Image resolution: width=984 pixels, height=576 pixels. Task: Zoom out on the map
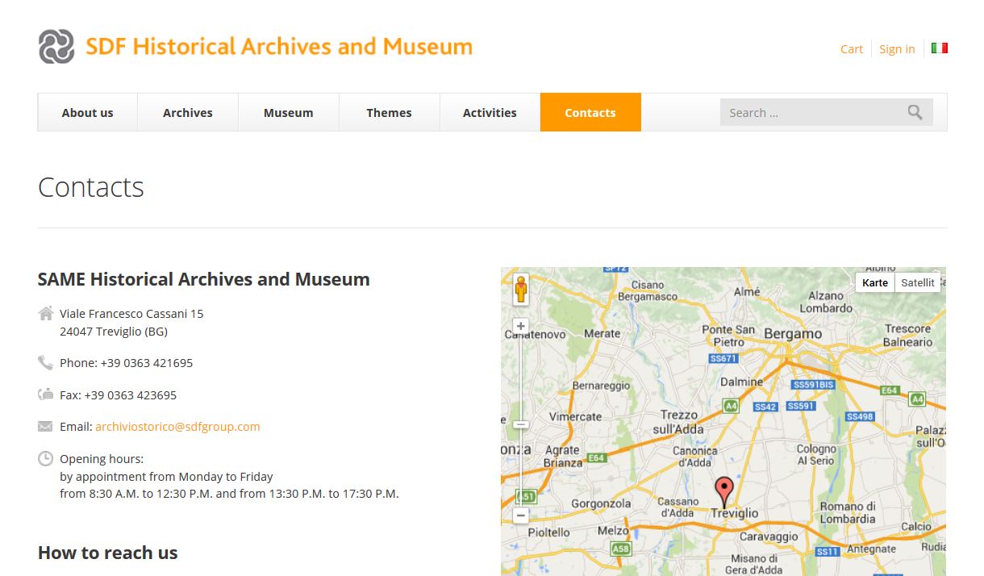click(x=521, y=515)
